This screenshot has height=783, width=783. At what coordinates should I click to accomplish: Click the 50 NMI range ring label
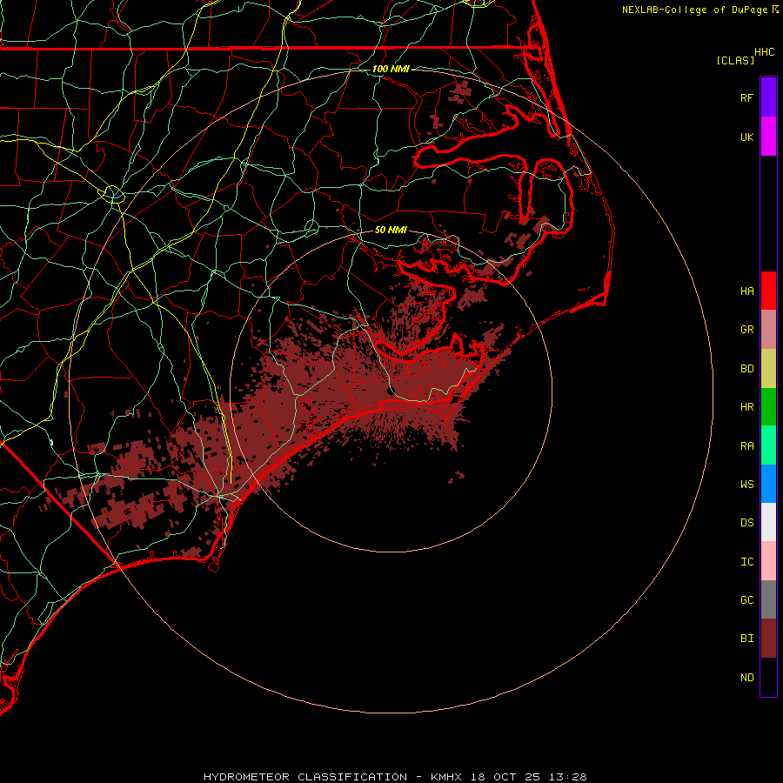coord(391,230)
